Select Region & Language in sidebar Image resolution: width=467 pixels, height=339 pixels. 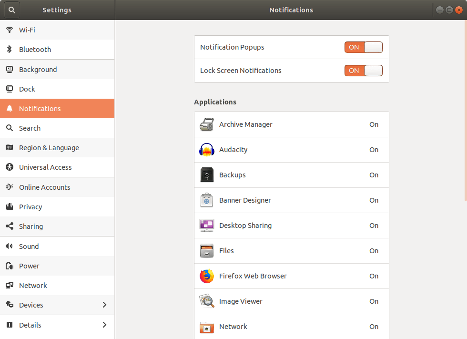49,148
